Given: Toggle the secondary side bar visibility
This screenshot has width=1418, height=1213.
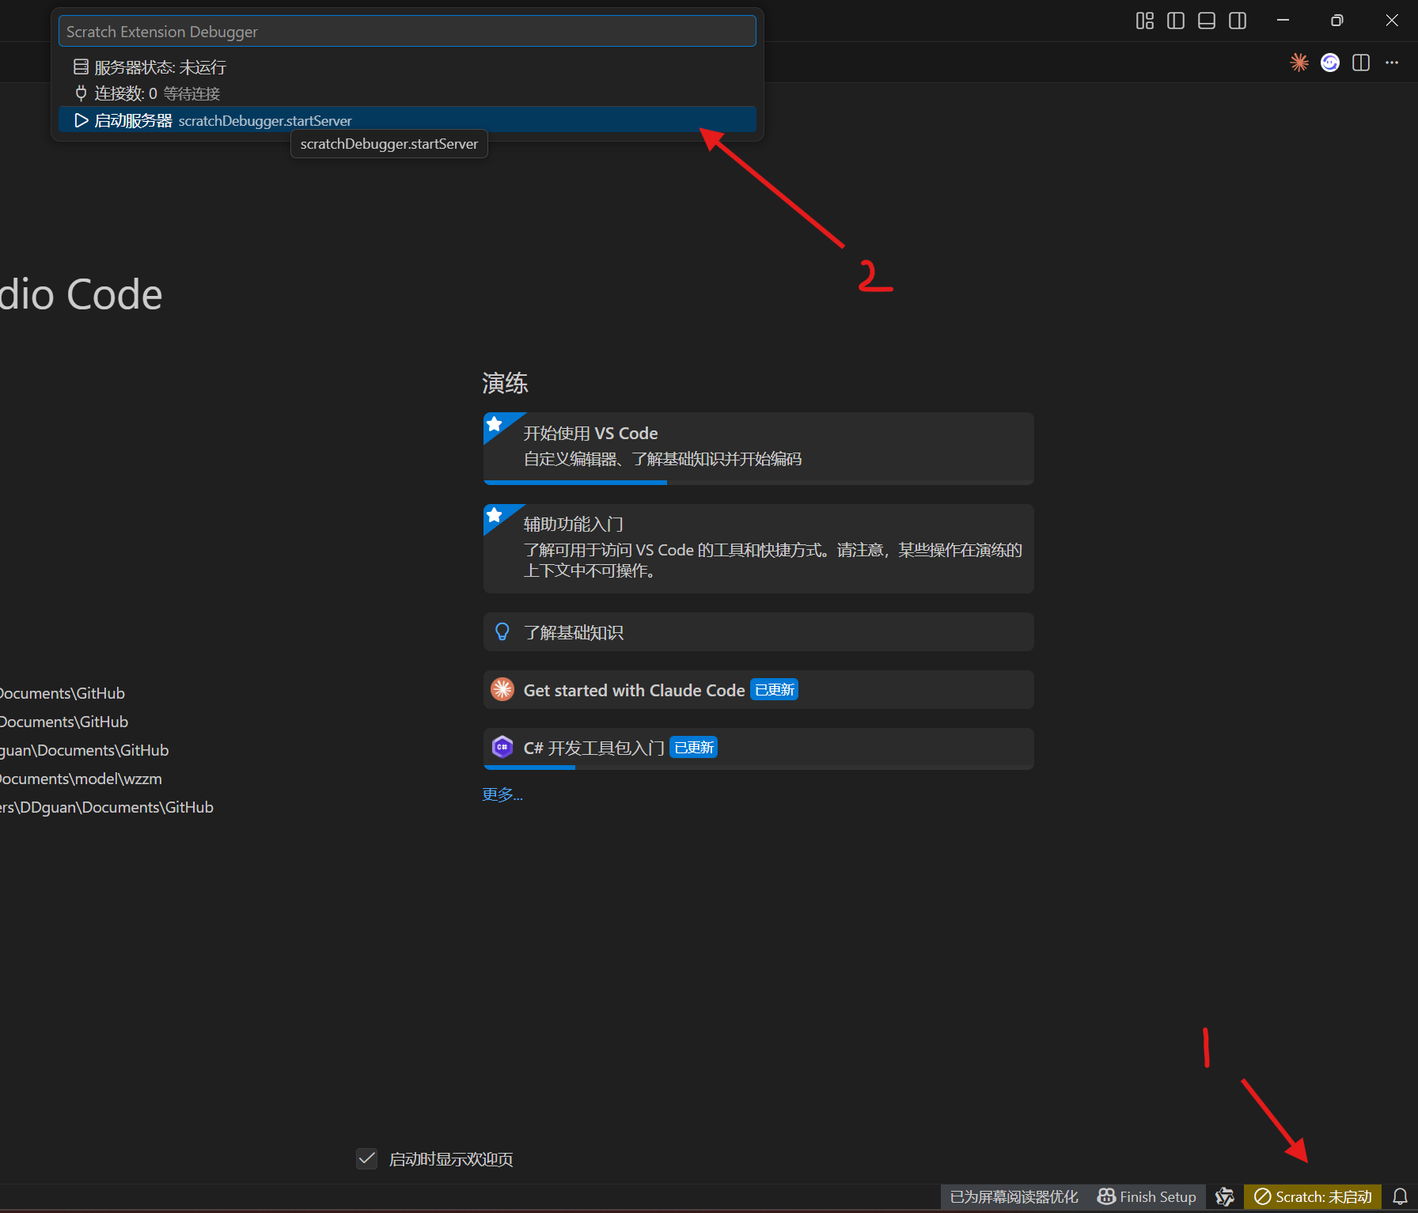Looking at the screenshot, I should tap(1238, 21).
